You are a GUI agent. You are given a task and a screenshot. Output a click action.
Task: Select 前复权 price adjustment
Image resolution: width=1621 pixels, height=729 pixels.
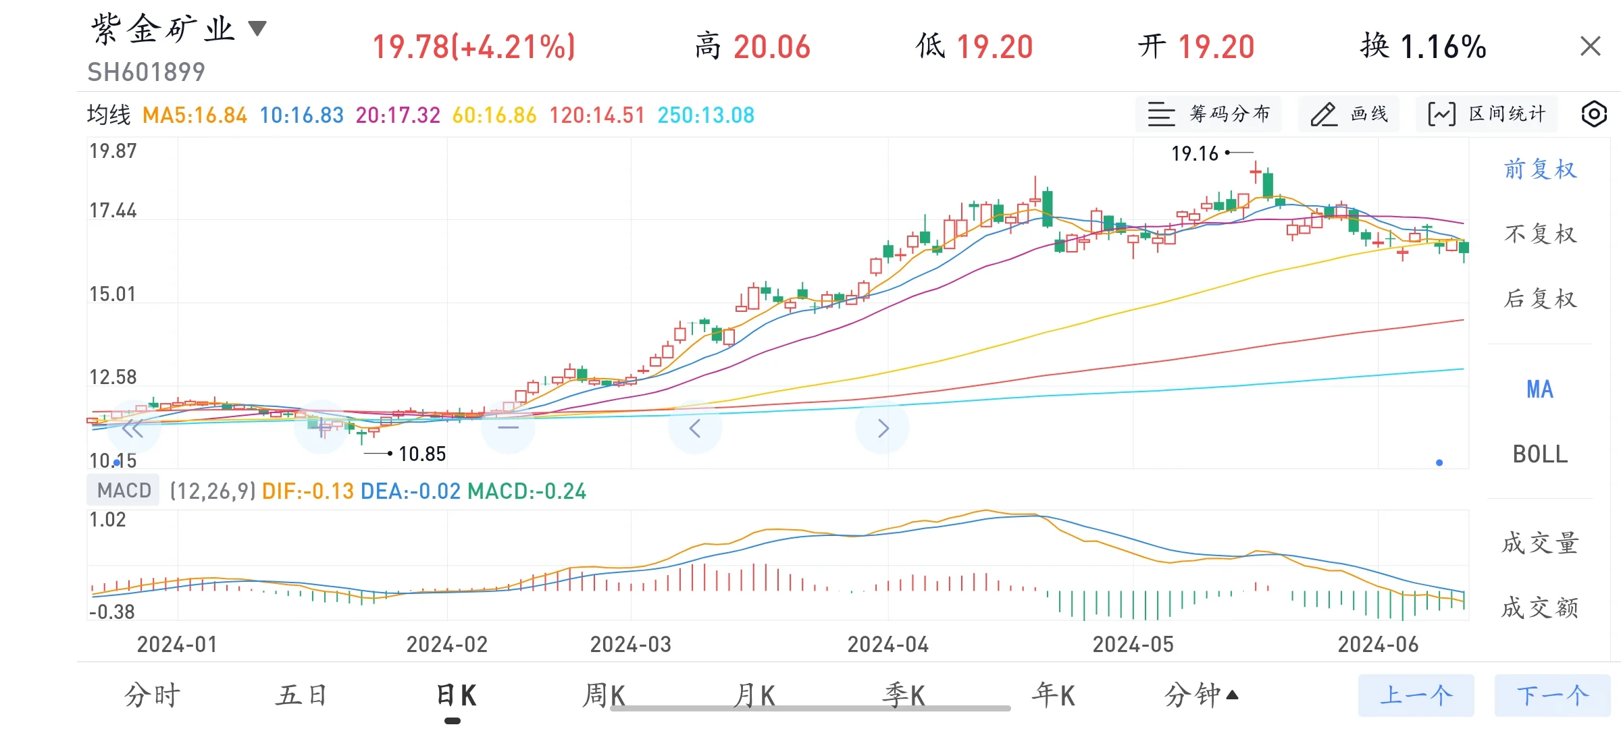click(1540, 169)
